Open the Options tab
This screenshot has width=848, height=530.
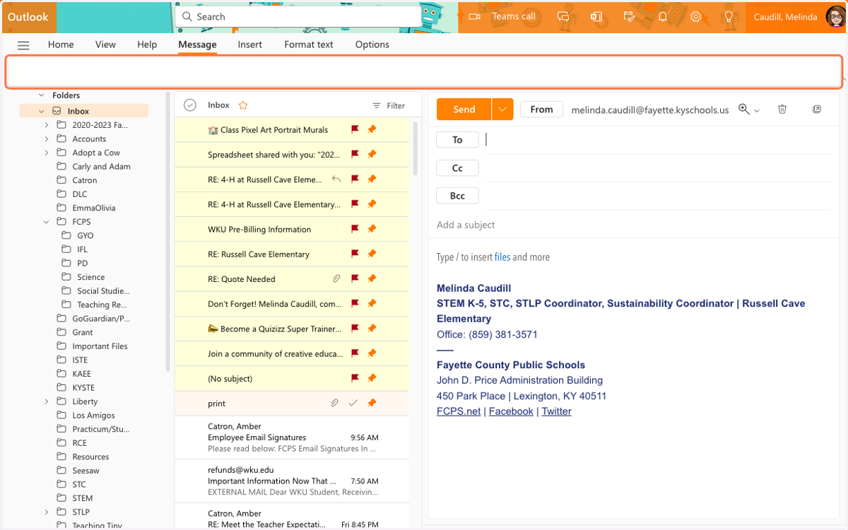[372, 45]
